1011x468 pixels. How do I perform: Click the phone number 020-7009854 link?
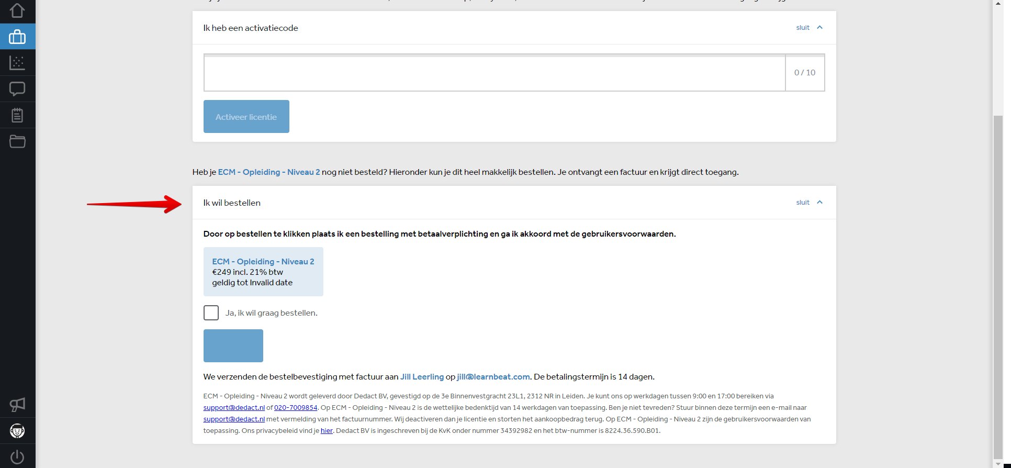click(x=296, y=408)
